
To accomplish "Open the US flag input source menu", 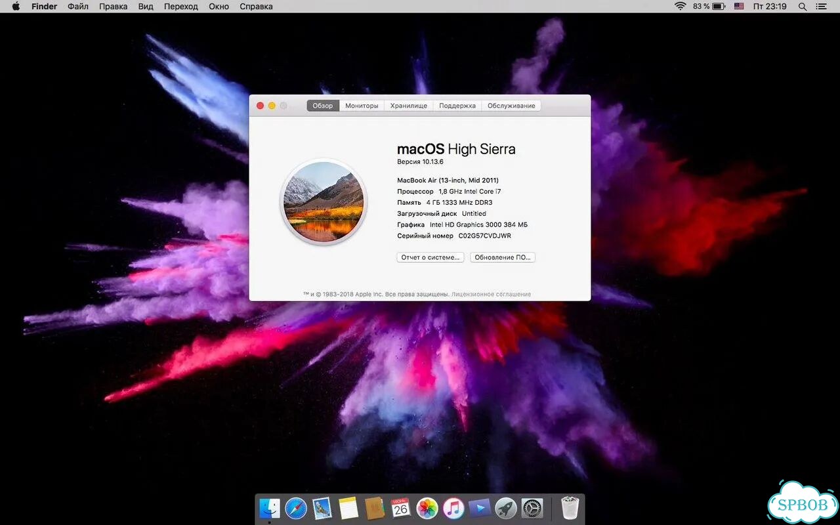I will (x=739, y=6).
